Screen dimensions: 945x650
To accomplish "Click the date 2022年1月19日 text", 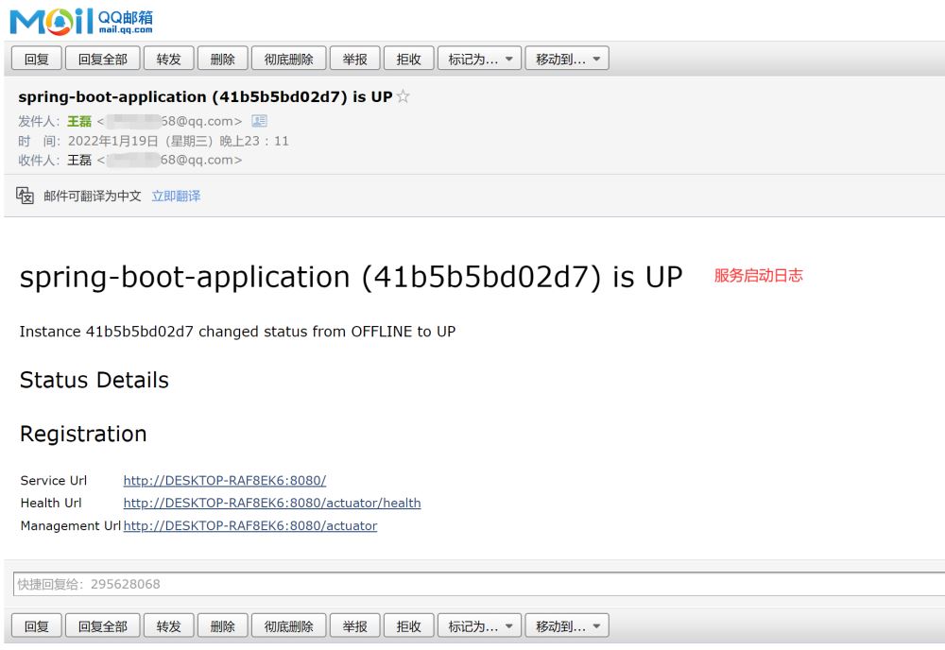I will pos(112,141).
